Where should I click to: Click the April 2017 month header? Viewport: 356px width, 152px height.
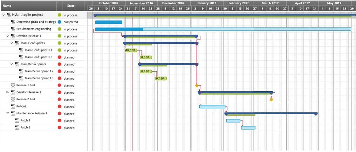point(302,3)
